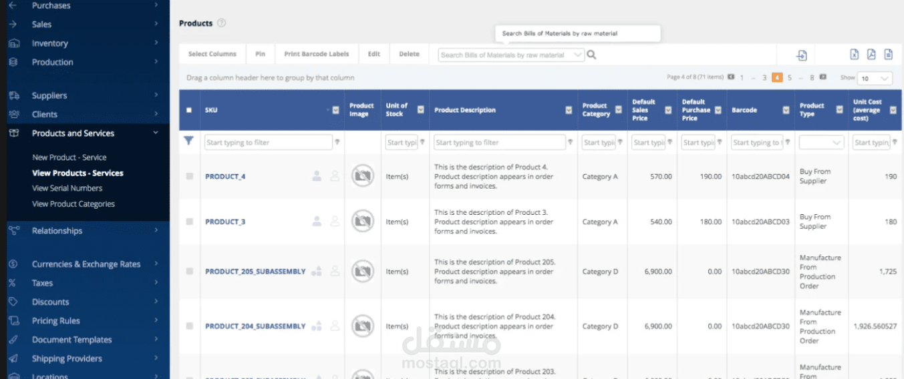Image resolution: width=904 pixels, height=379 pixels.
Task: Open the Bills of Materials search dropdown arrow
Action: coord(578,55)
